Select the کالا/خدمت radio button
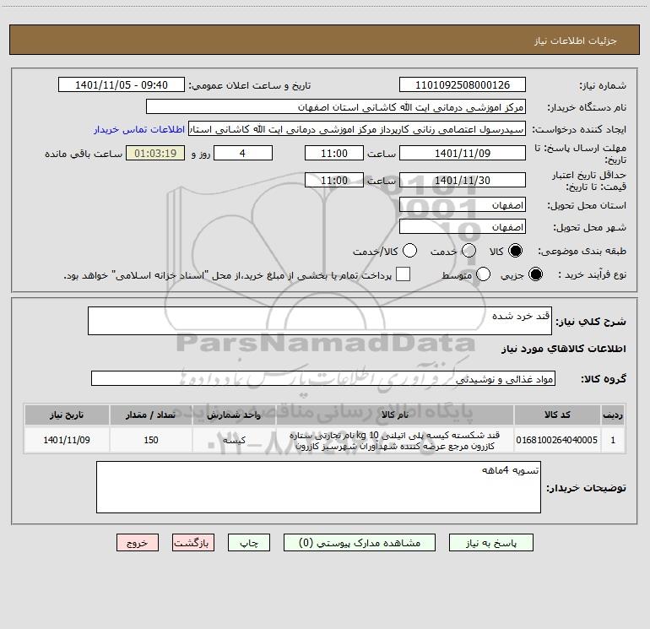Screen dimensions: 650x629 coord(409,251)
